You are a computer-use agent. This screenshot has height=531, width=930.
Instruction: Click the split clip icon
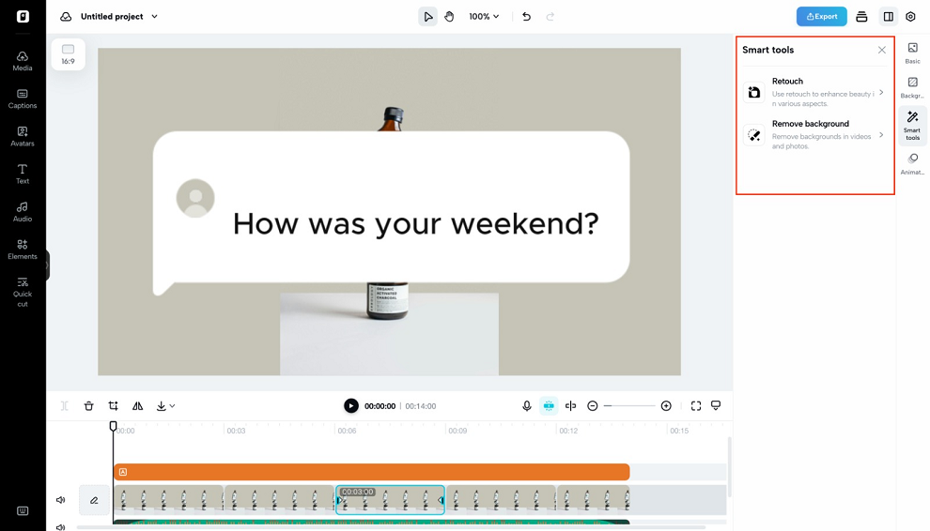pos(570,406)
